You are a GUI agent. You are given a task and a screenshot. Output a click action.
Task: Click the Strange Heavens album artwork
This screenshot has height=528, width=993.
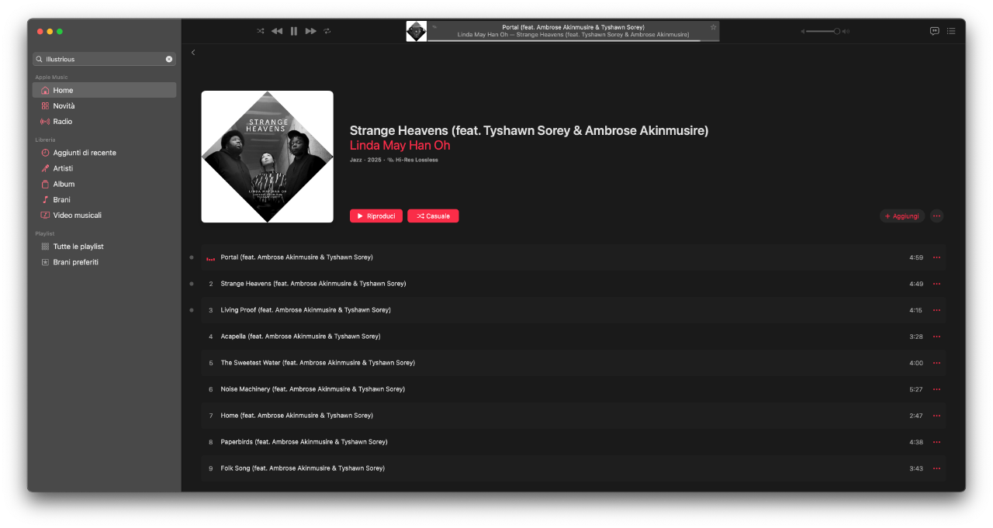coord(267,157)
